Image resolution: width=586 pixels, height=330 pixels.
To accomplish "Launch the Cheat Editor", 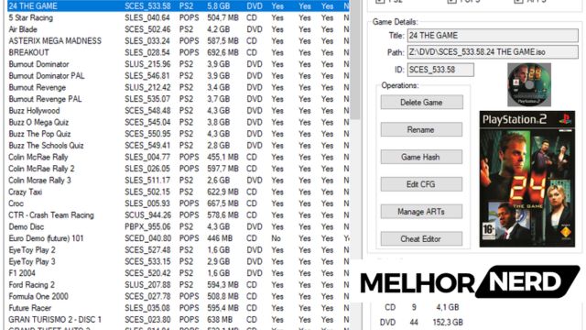I will click(421, 238).
